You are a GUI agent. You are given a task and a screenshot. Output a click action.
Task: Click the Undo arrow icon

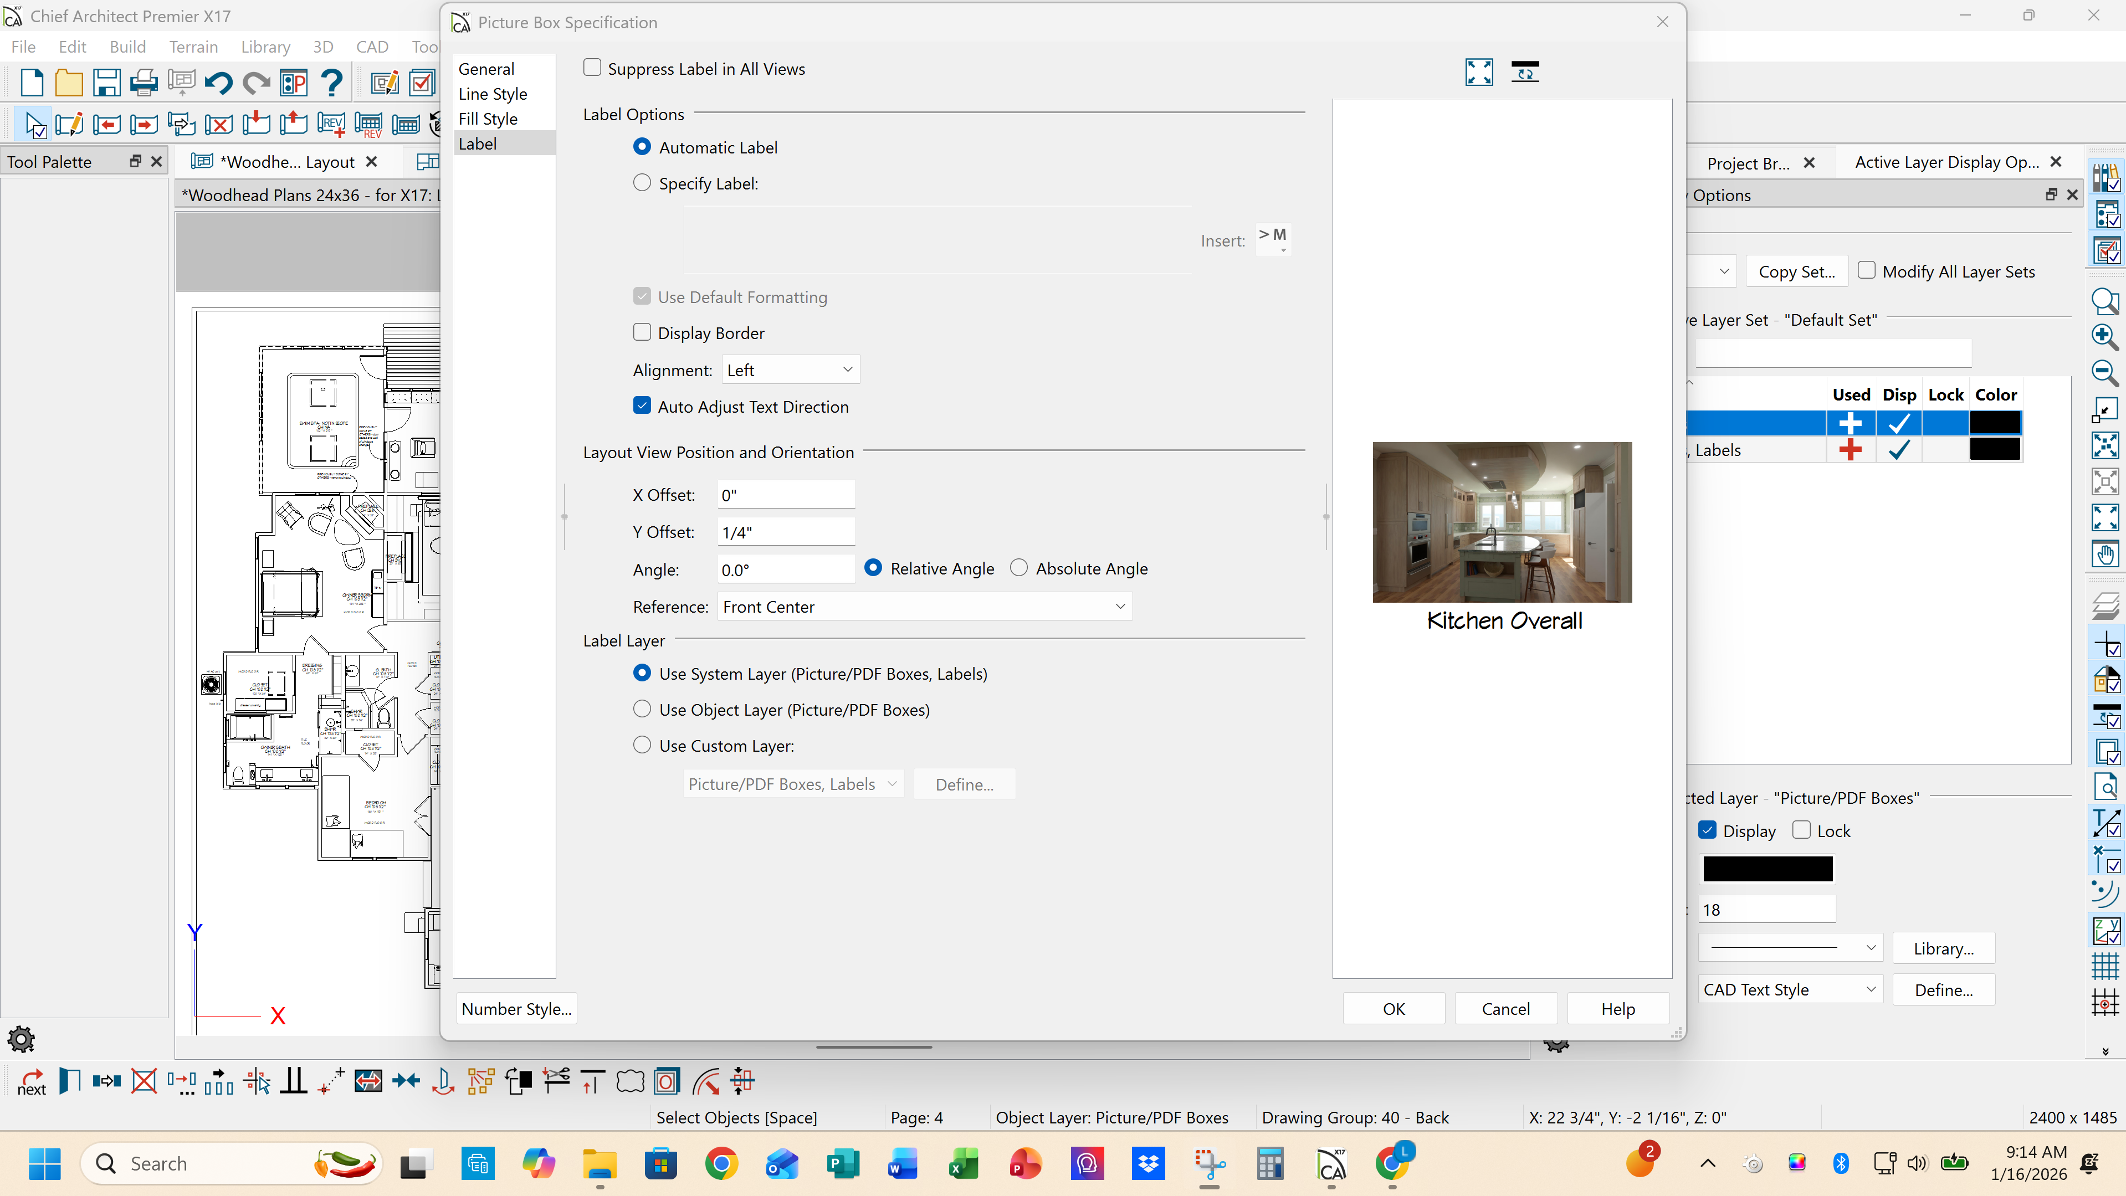tap(219, 83)
